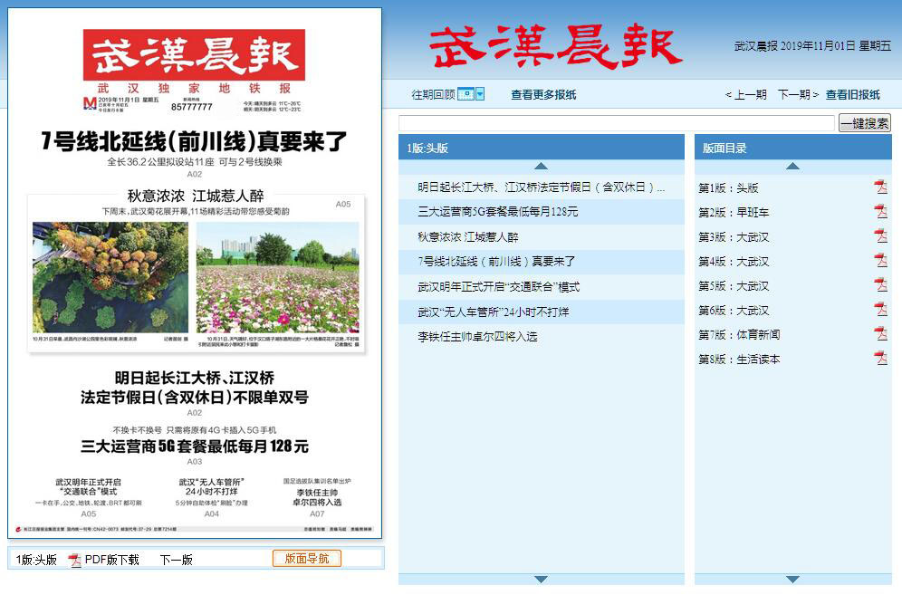The image size is (902, 595).
Task: Open the calendar icon beside 往期回顾
Action: [x=465, y=94]
